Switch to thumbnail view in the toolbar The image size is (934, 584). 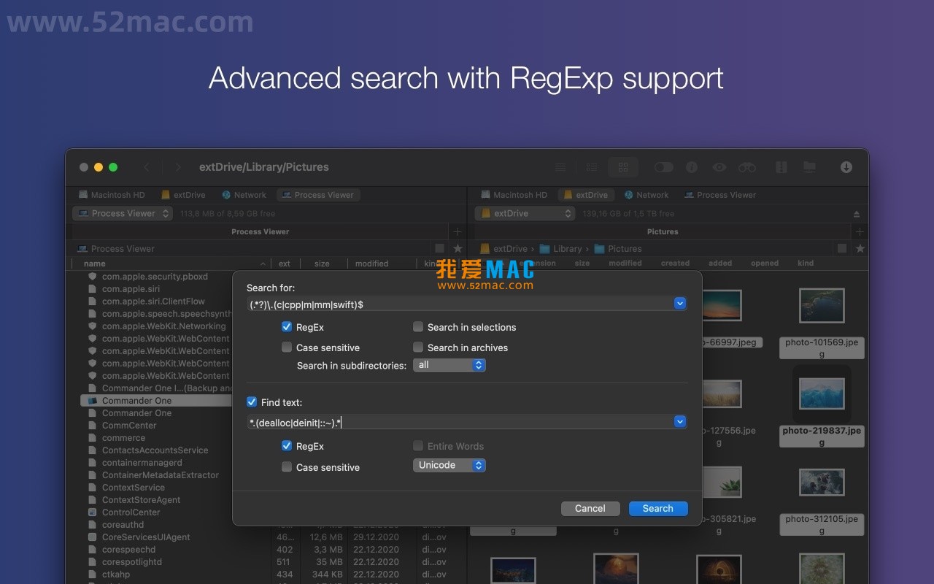(623, 167)
